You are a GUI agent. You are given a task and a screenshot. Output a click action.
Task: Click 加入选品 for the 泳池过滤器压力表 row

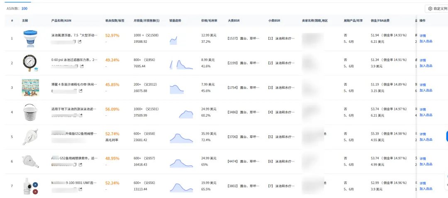(x=426, y=66)
